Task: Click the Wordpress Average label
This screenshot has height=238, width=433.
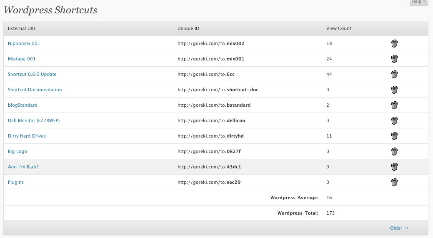Action: [294, 198]
